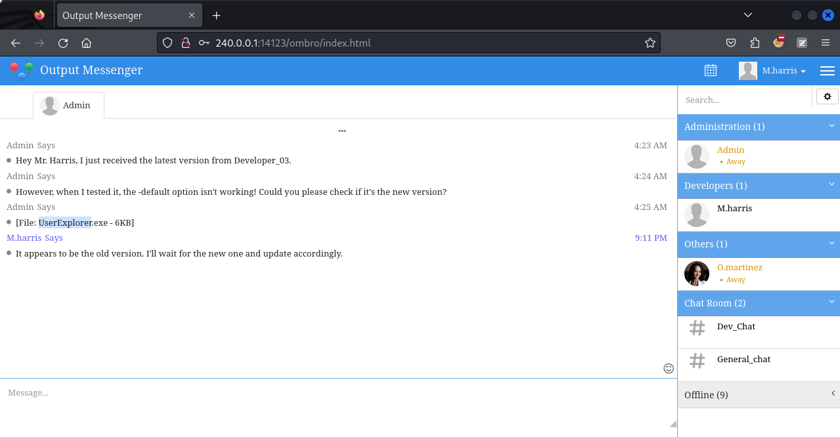This screenshot has height=437, width=840.
Task: Select the Output Messenger browser tab
Action: coord(128,15)
